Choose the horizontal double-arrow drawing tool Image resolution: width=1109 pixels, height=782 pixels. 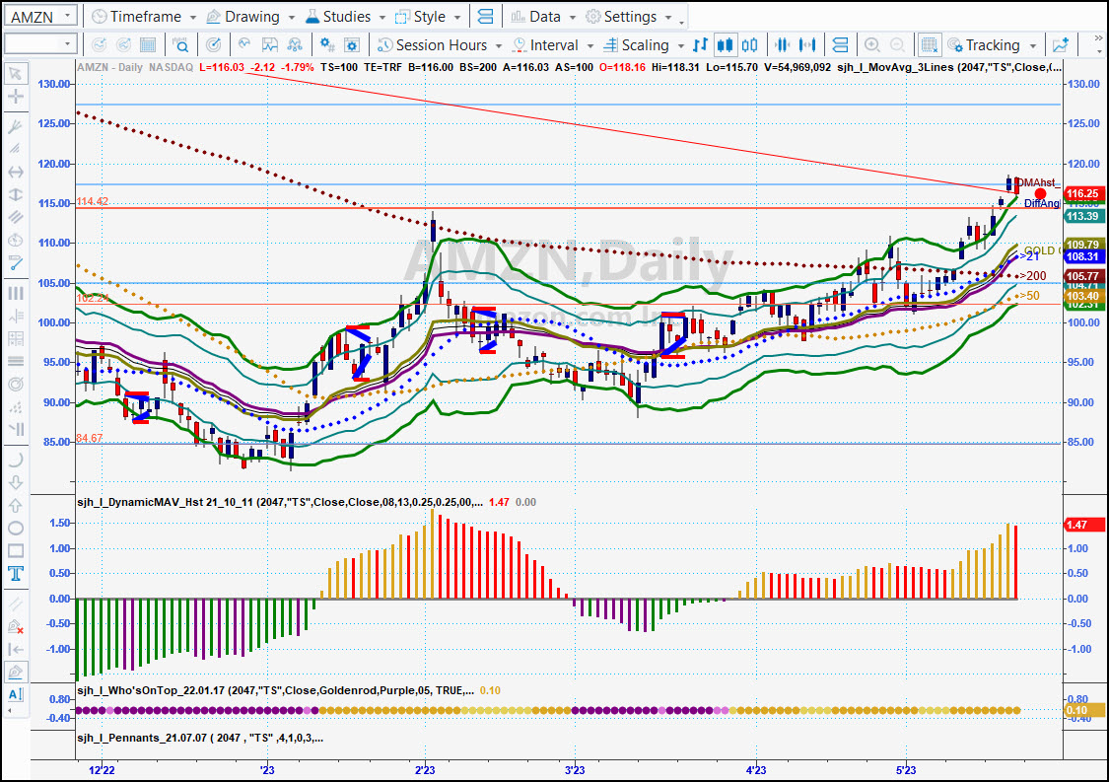pyautogui.click(x=15, y=172)
